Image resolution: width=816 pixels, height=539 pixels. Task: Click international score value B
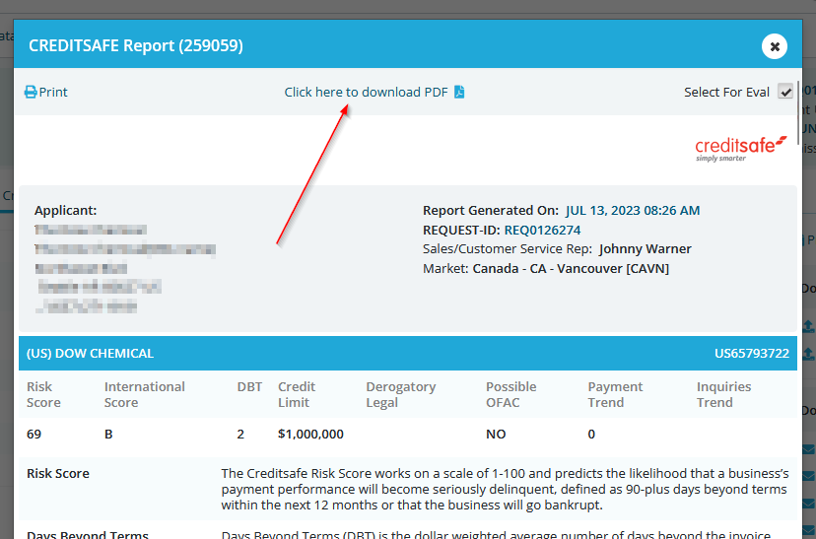(108, 434)
